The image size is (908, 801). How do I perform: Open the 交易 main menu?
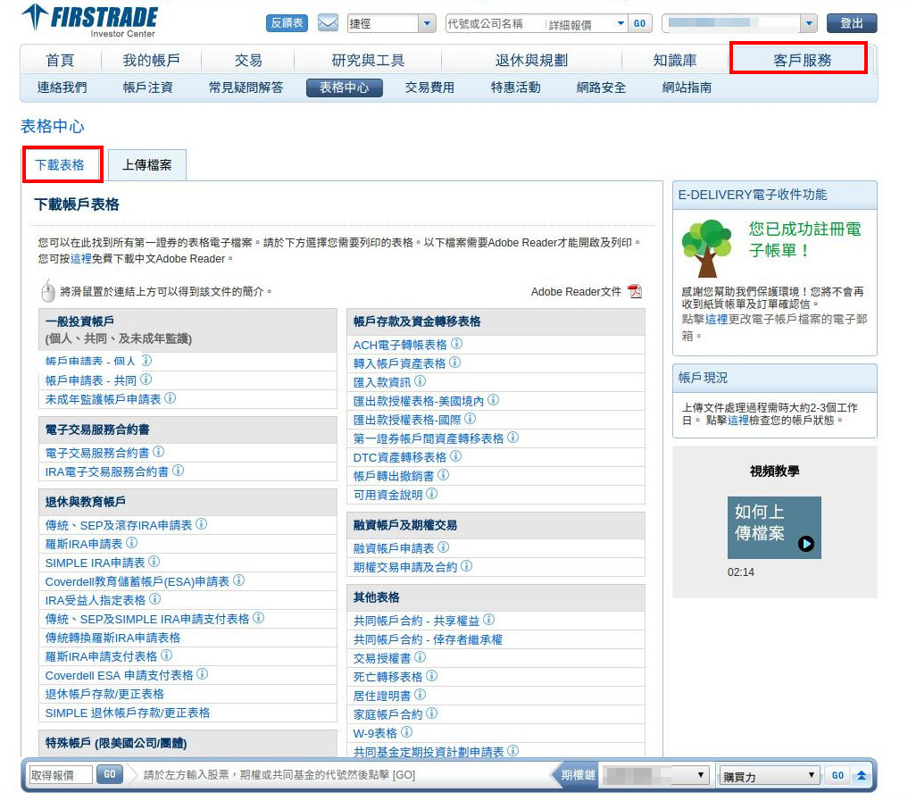(248, 60)
